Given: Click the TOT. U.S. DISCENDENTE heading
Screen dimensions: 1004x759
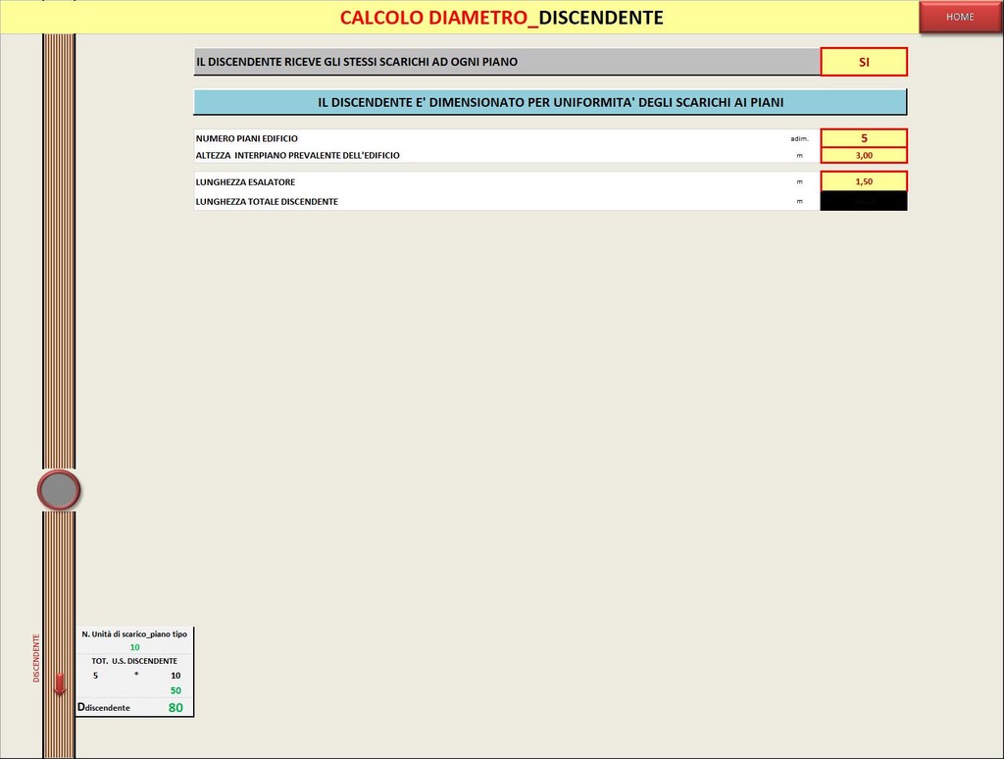Looking at the screenshot, I should pyautogui.click(x=134, y=661).
